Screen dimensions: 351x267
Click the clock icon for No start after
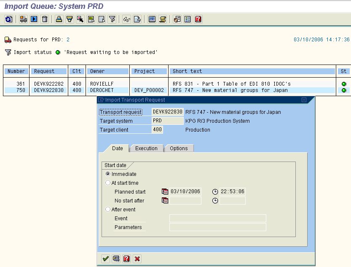pyautogui.click(x=215, y=200)
